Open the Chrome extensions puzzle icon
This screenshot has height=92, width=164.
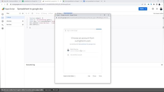pyautogui.click(x=154, y=4)
